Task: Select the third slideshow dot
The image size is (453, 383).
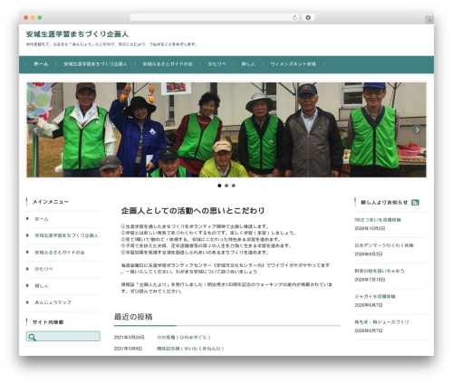Action: click(234, 186)
